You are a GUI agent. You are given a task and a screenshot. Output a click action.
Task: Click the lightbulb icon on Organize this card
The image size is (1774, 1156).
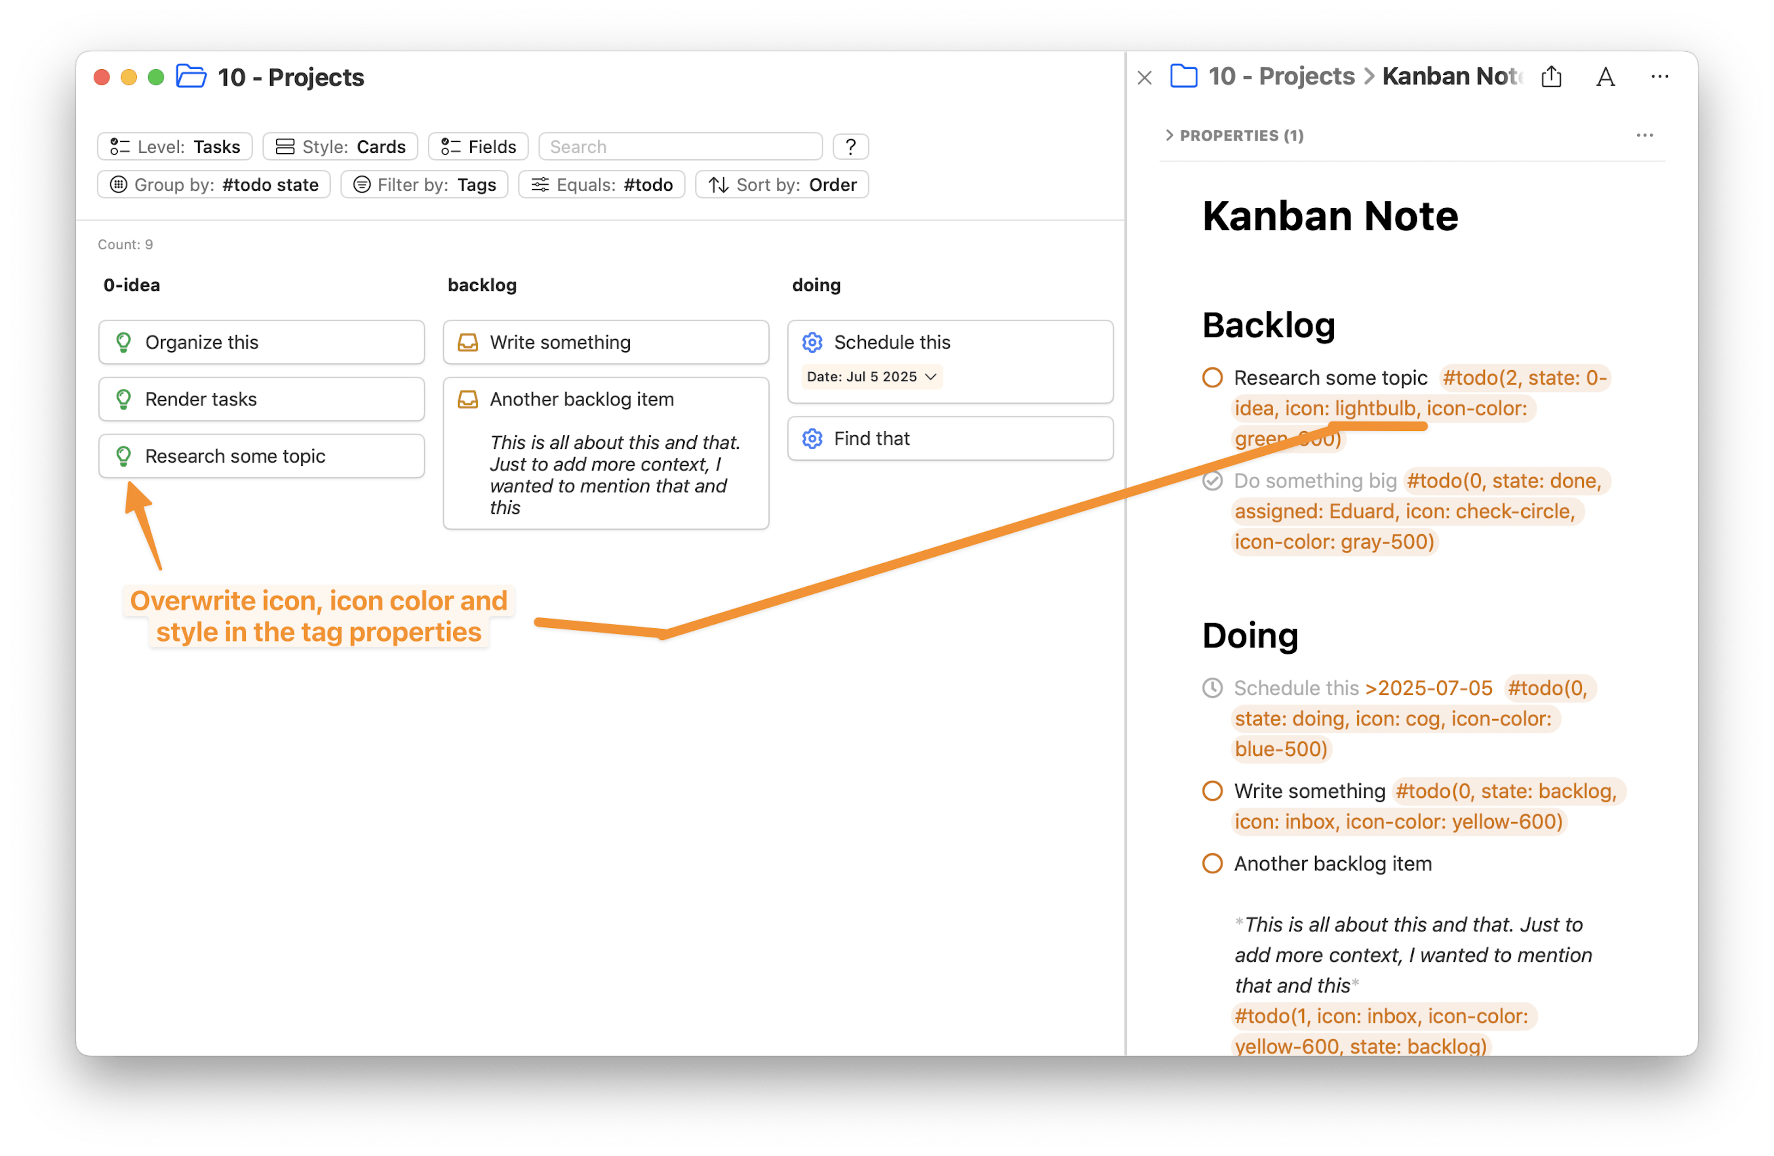(x=124, y=343)
